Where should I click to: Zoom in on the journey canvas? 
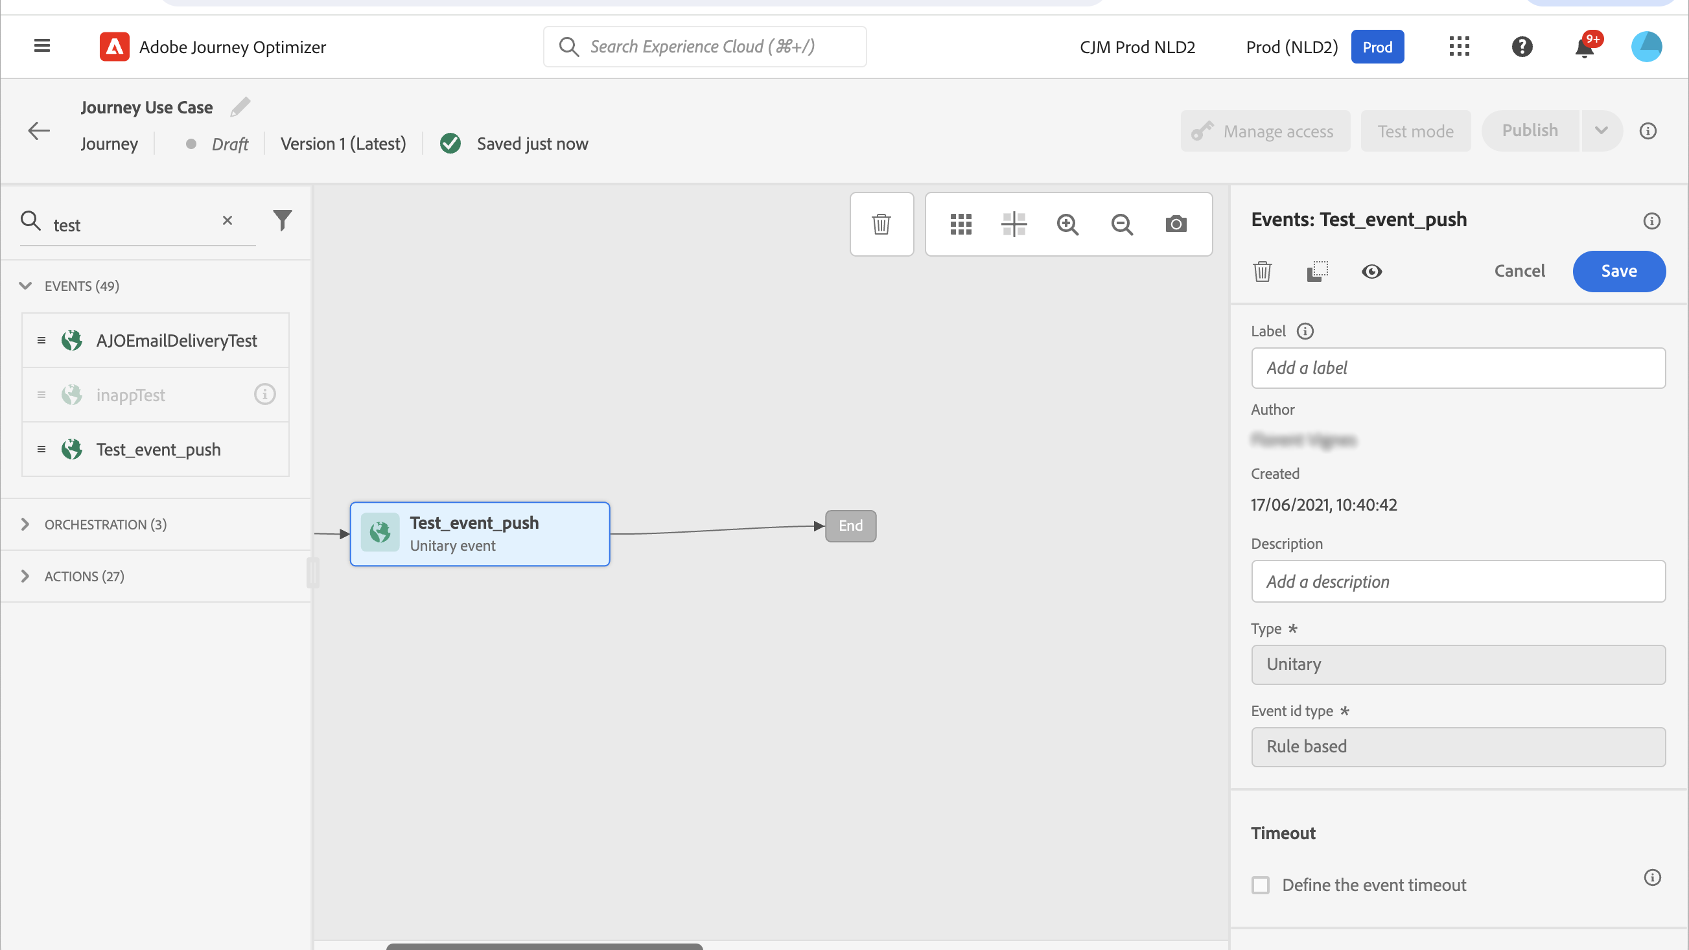(x=1067, y=224)
